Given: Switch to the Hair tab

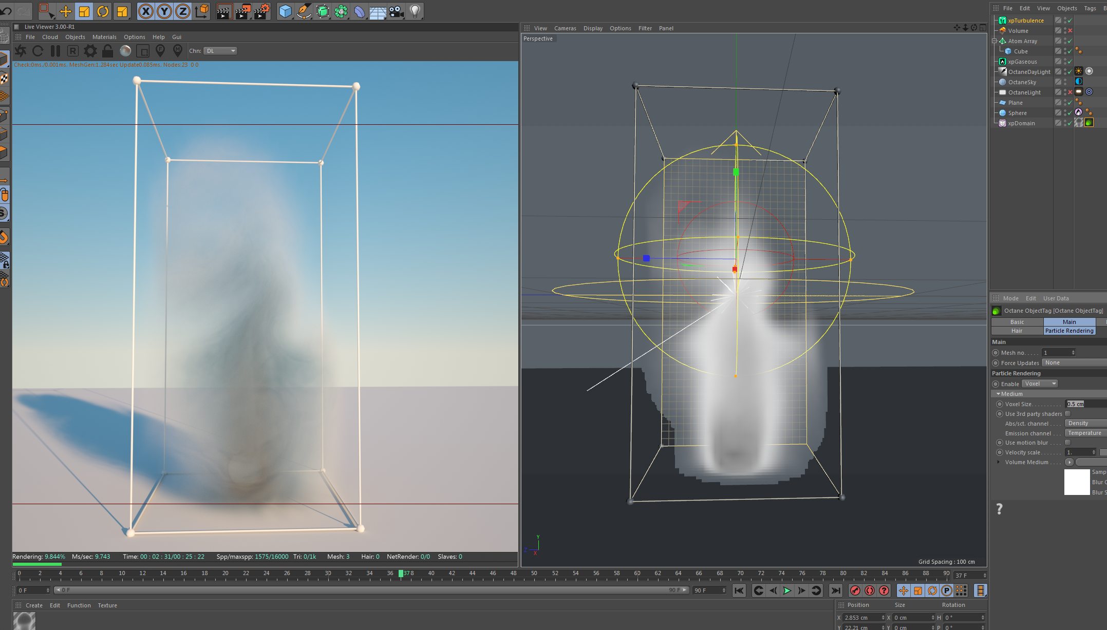Looking at the screenshot, I should tap(1017, 331).
